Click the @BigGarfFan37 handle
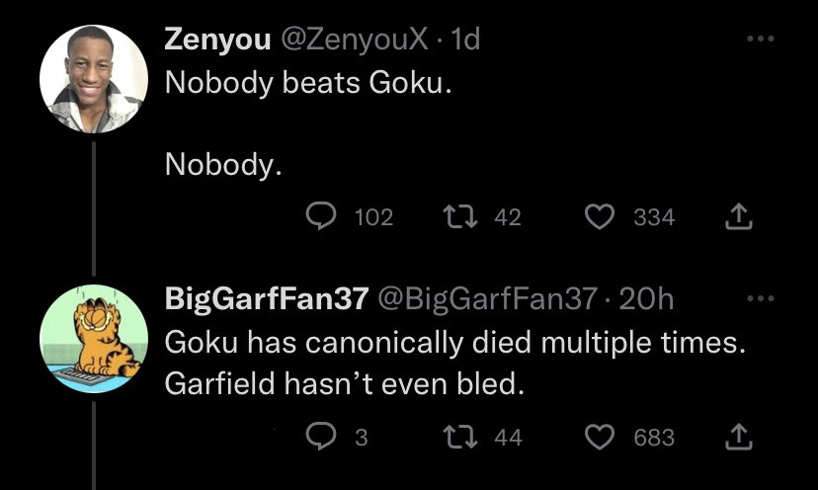Image resolution: width=818 pixels, height=490 pixels. (486, 298)
